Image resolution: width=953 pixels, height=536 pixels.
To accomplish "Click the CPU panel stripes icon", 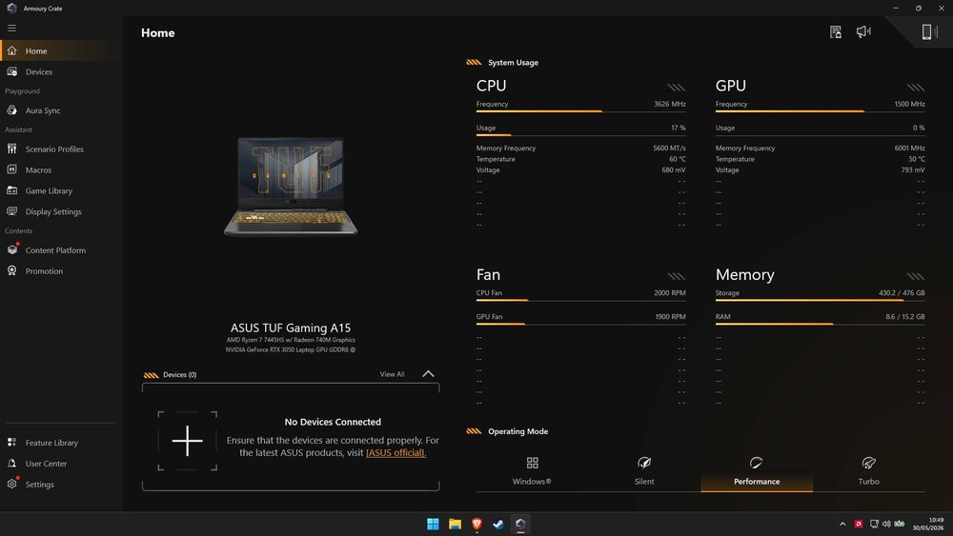I will click(676, 88).
